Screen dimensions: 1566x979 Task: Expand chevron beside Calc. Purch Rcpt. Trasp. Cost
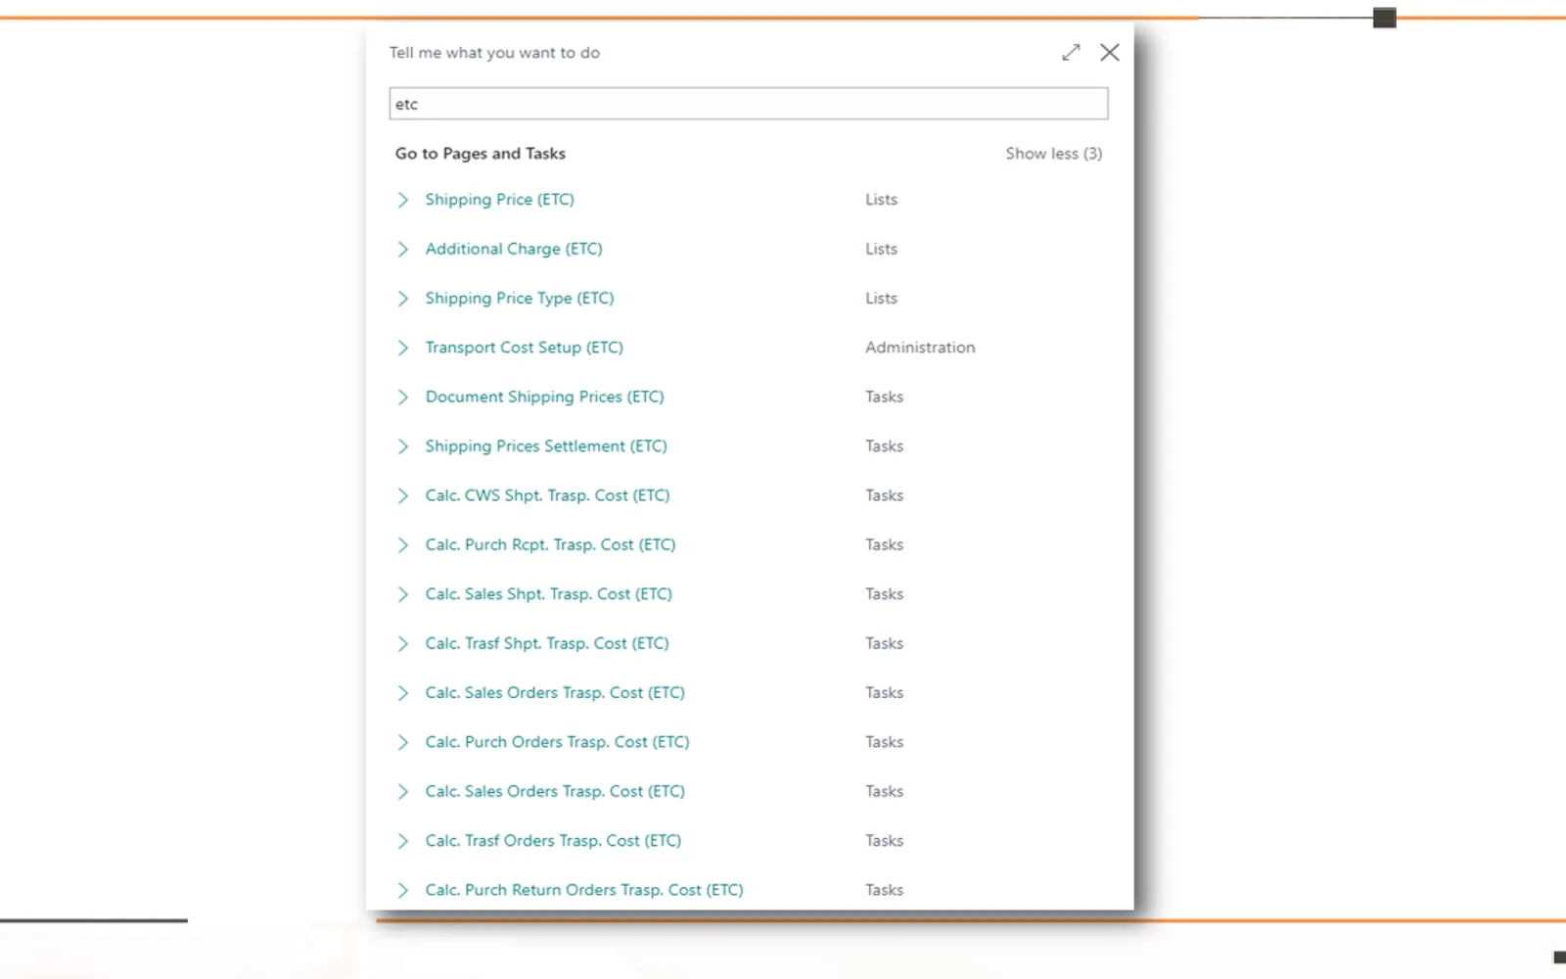pyautogui.click(x=402, y=544)
